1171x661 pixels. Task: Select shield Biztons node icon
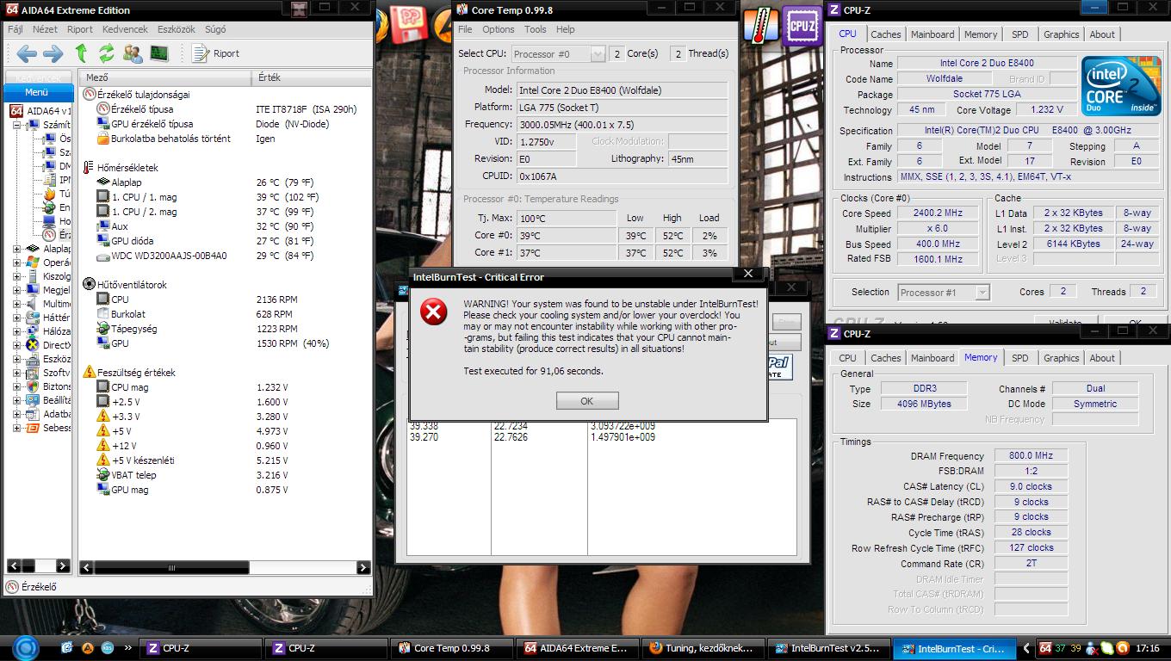tap(33, 386)
